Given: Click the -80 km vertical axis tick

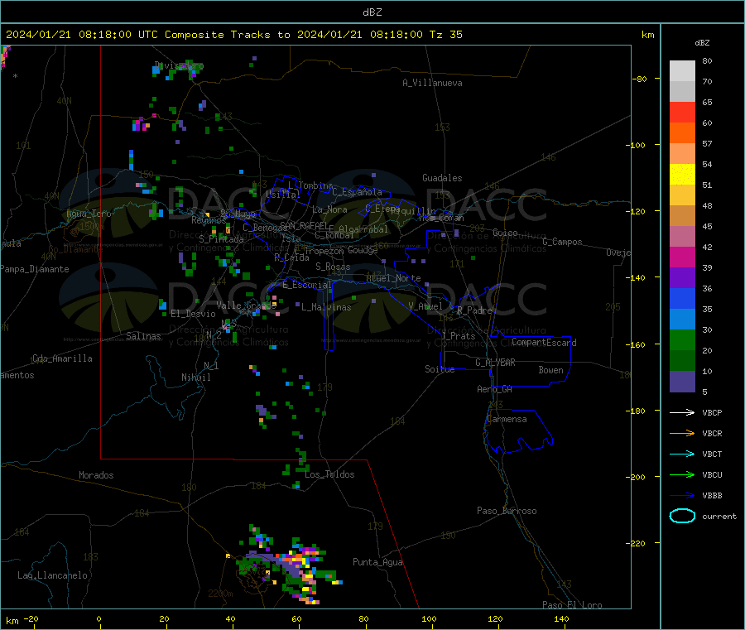Looking at the screenshot, I should click(x=639, y=79).
